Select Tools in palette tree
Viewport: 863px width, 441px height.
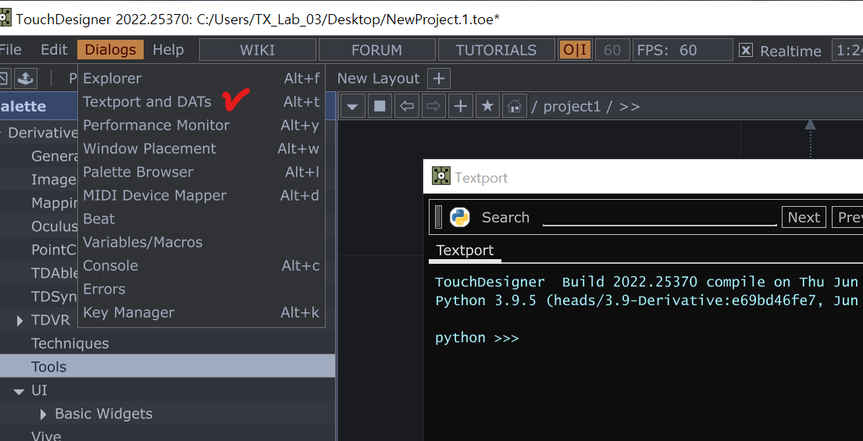point(167,366)
